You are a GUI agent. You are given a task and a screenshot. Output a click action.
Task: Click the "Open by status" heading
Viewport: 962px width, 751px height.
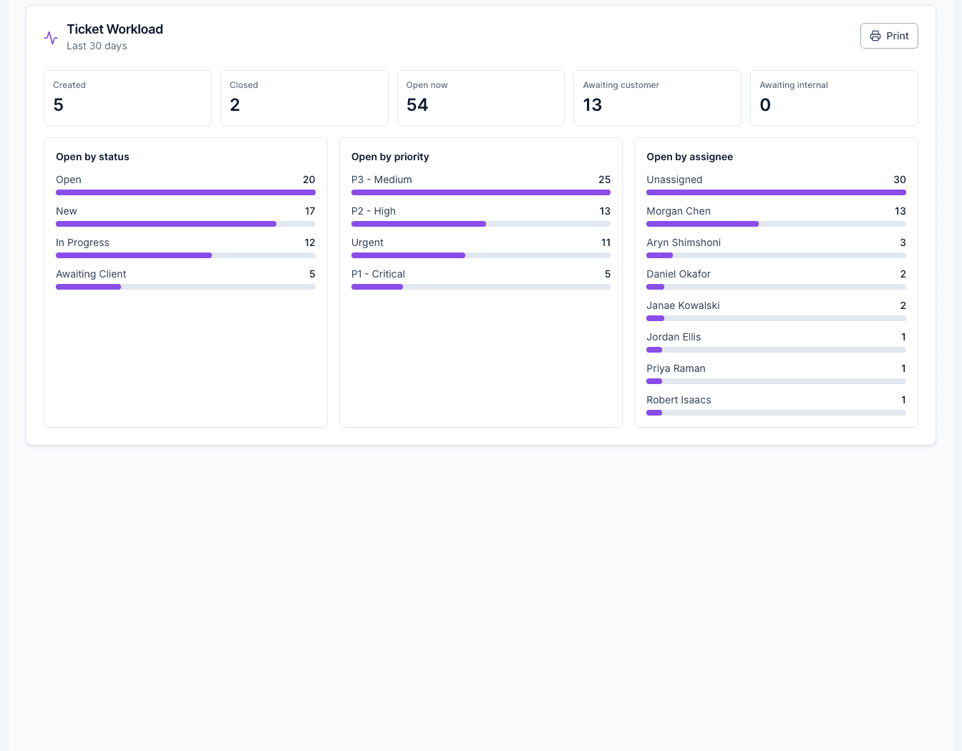[x=92, y=157]
